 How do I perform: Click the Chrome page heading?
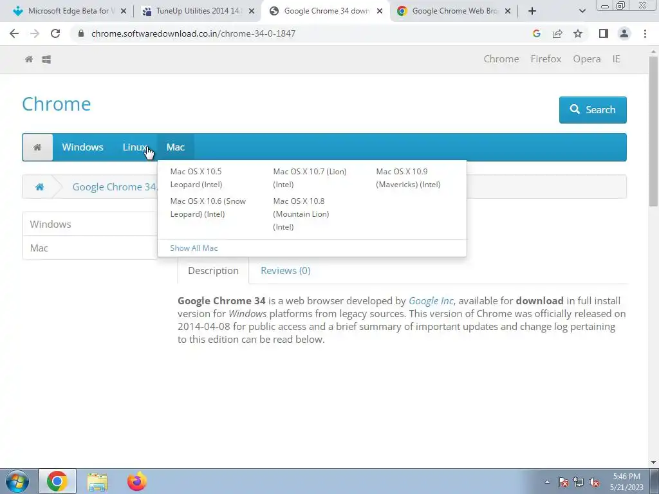[x=57, y=104]
